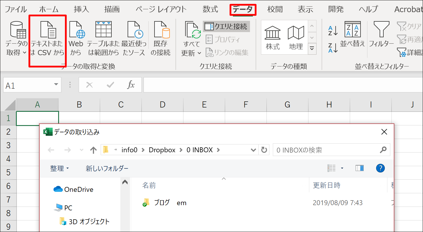Toggle the Filter (フィルター) button
423x232 pixels.
(381, 34)
